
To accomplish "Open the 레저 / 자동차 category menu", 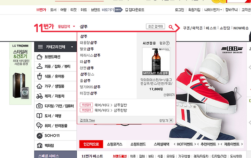I will click(55, 96).
